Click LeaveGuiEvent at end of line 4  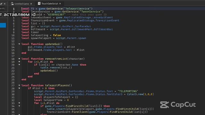[102, 18]
